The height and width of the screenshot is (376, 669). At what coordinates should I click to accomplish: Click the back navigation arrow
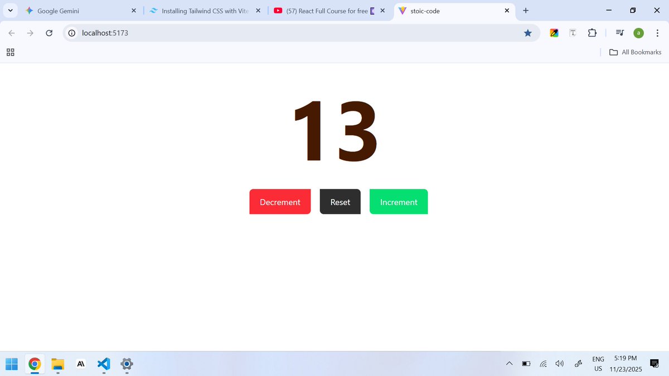pyautogui.click(x=11, y=33)
